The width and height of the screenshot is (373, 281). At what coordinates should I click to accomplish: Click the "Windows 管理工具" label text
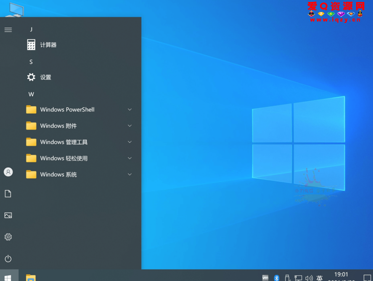(x=64, y=142)
